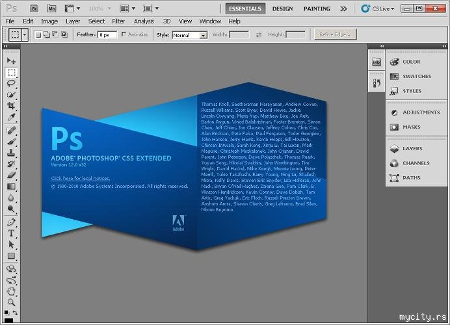450x325 pixels.
Task: Select the Crop tool
Action: pos(11,105)
